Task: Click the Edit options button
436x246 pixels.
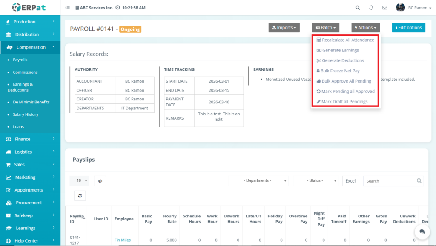Action: tap(408, 28)
